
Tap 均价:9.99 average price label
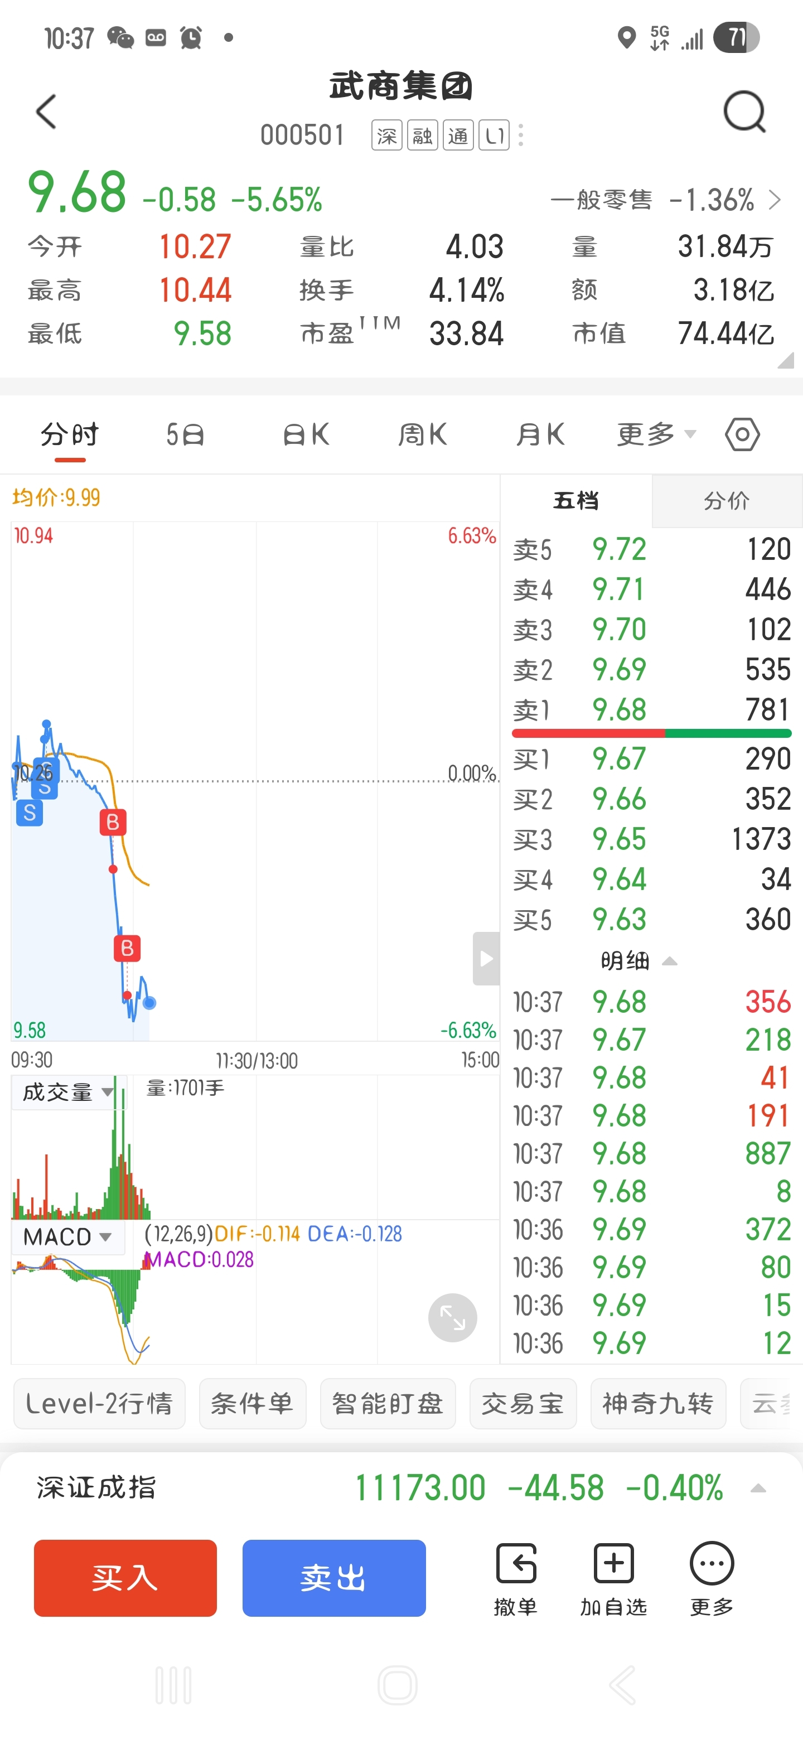pos(56,498)
